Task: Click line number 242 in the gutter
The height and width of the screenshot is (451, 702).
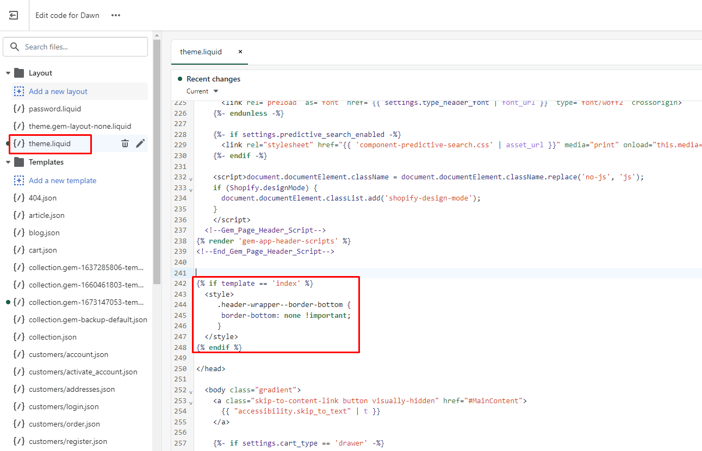Action: (x=180, y=283)
